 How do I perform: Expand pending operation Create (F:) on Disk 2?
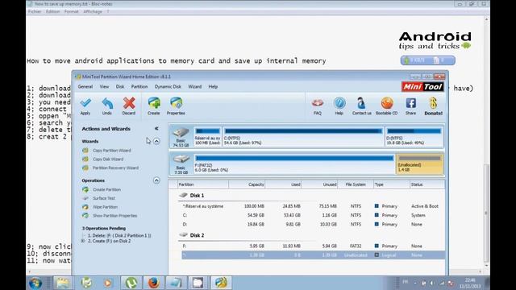click(83, 241)
